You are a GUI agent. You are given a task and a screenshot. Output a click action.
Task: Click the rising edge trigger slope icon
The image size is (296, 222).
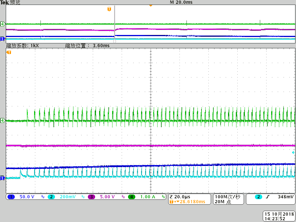point(267,197)
